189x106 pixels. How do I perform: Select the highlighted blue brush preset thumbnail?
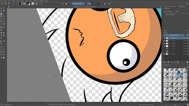[x=180, y=75]
